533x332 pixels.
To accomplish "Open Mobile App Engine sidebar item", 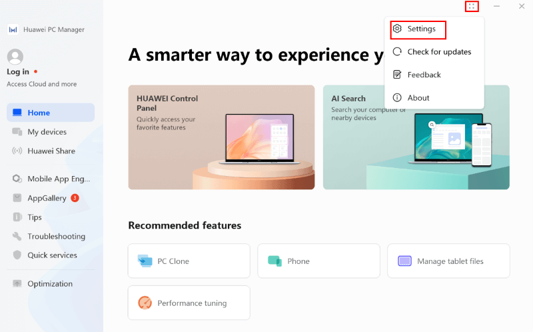I will [51, 179].
